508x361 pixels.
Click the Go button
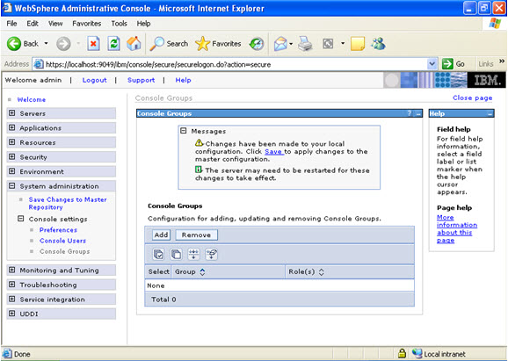pos(454,64)
